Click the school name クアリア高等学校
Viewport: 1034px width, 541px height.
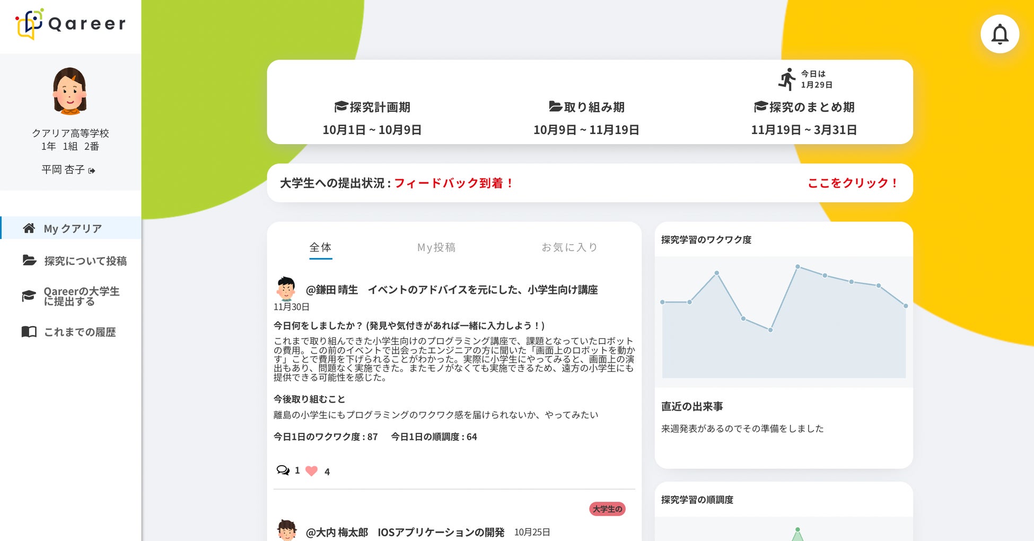[x=71, y=133]
